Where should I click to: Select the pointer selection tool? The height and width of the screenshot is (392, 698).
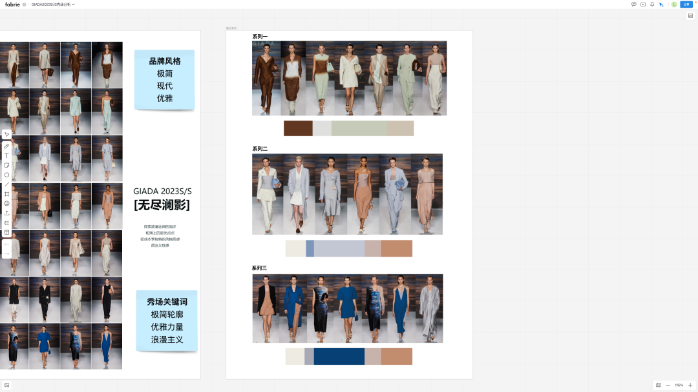pyautogui.click(x=6, y=135)
